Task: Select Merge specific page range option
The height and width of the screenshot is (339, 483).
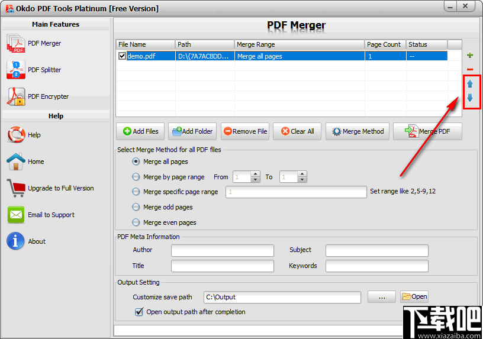Action: 136,192
